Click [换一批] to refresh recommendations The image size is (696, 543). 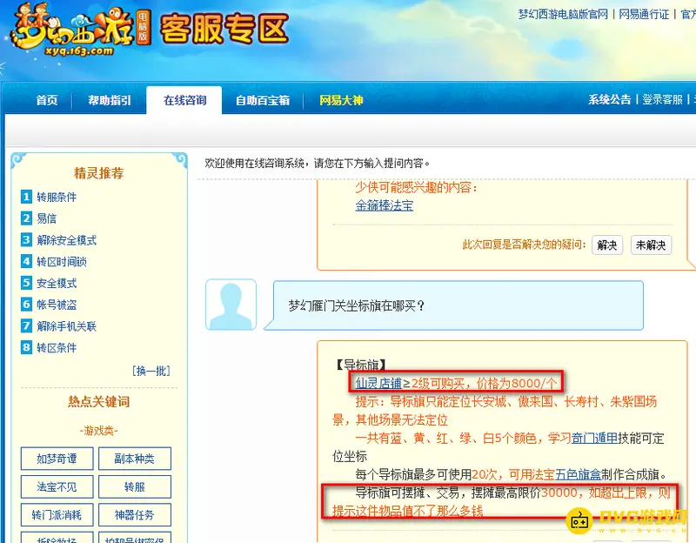click(151, 371)
